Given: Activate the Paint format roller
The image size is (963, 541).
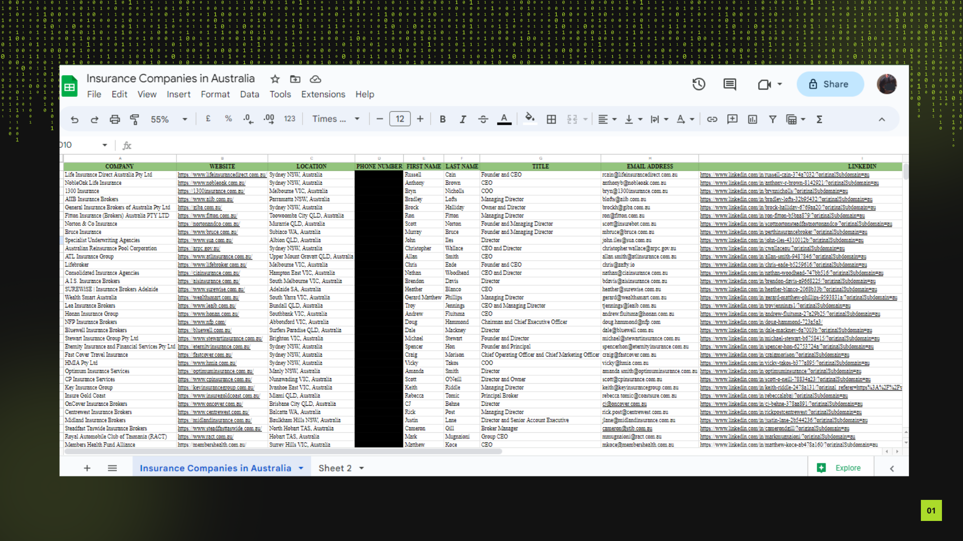Looking at the screenshot, I should click(134, 119).
